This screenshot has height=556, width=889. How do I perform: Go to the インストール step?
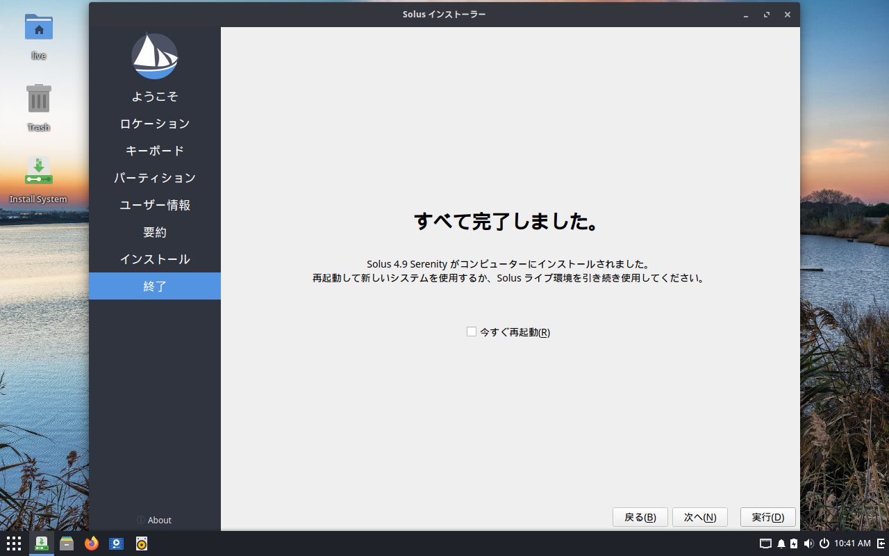155,259
